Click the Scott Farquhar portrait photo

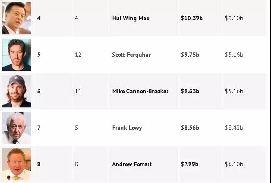pyautogui.click(x=16, y=55)
